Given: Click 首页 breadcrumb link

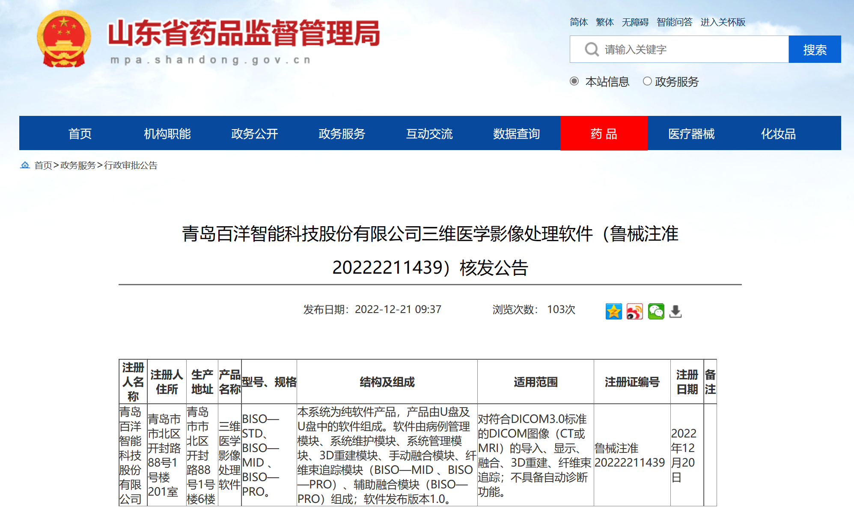Looking at the screenshot, I should click(43, 165).
